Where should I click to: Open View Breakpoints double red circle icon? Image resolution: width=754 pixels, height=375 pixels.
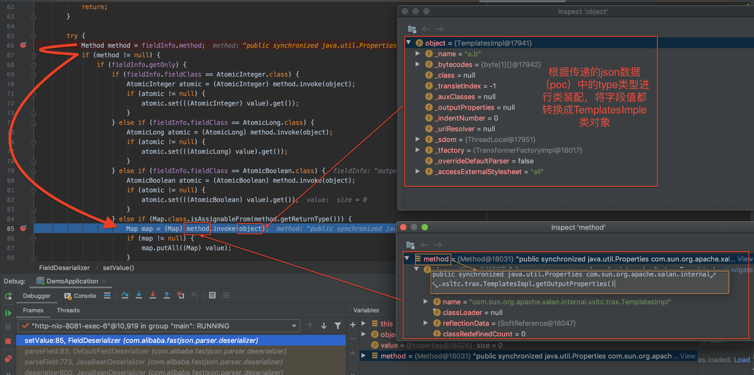[8, 358]
